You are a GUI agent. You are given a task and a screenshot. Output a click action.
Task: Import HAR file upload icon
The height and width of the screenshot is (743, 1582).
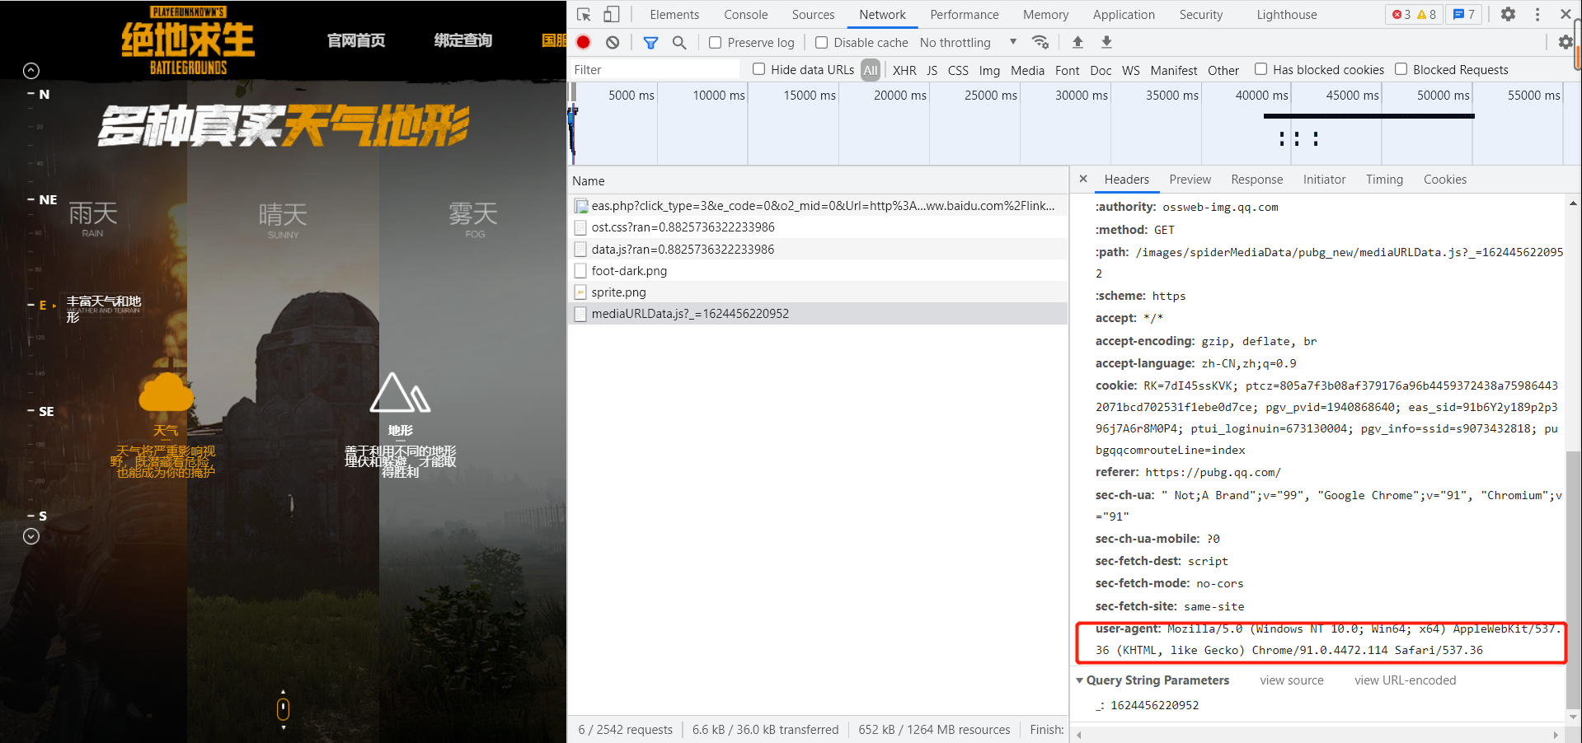point(1077,42)
